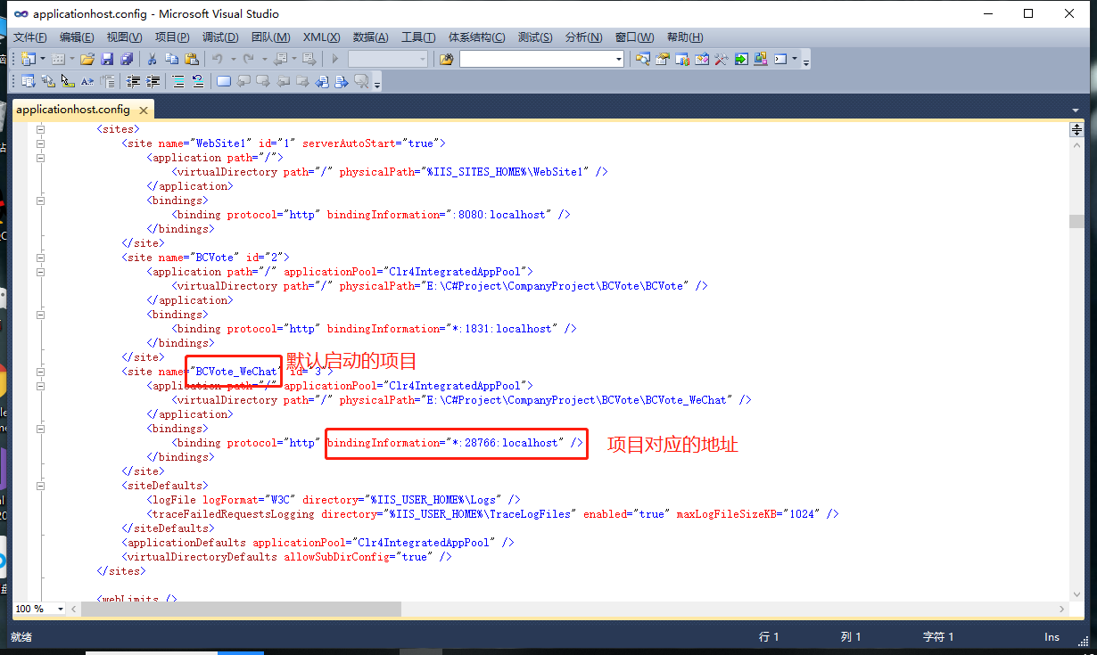The image size is (1097, 655).
Task: Click the Save All icon
Action: click(x=127, y=59)
